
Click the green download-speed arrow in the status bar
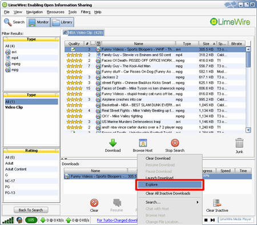[43, 220]
